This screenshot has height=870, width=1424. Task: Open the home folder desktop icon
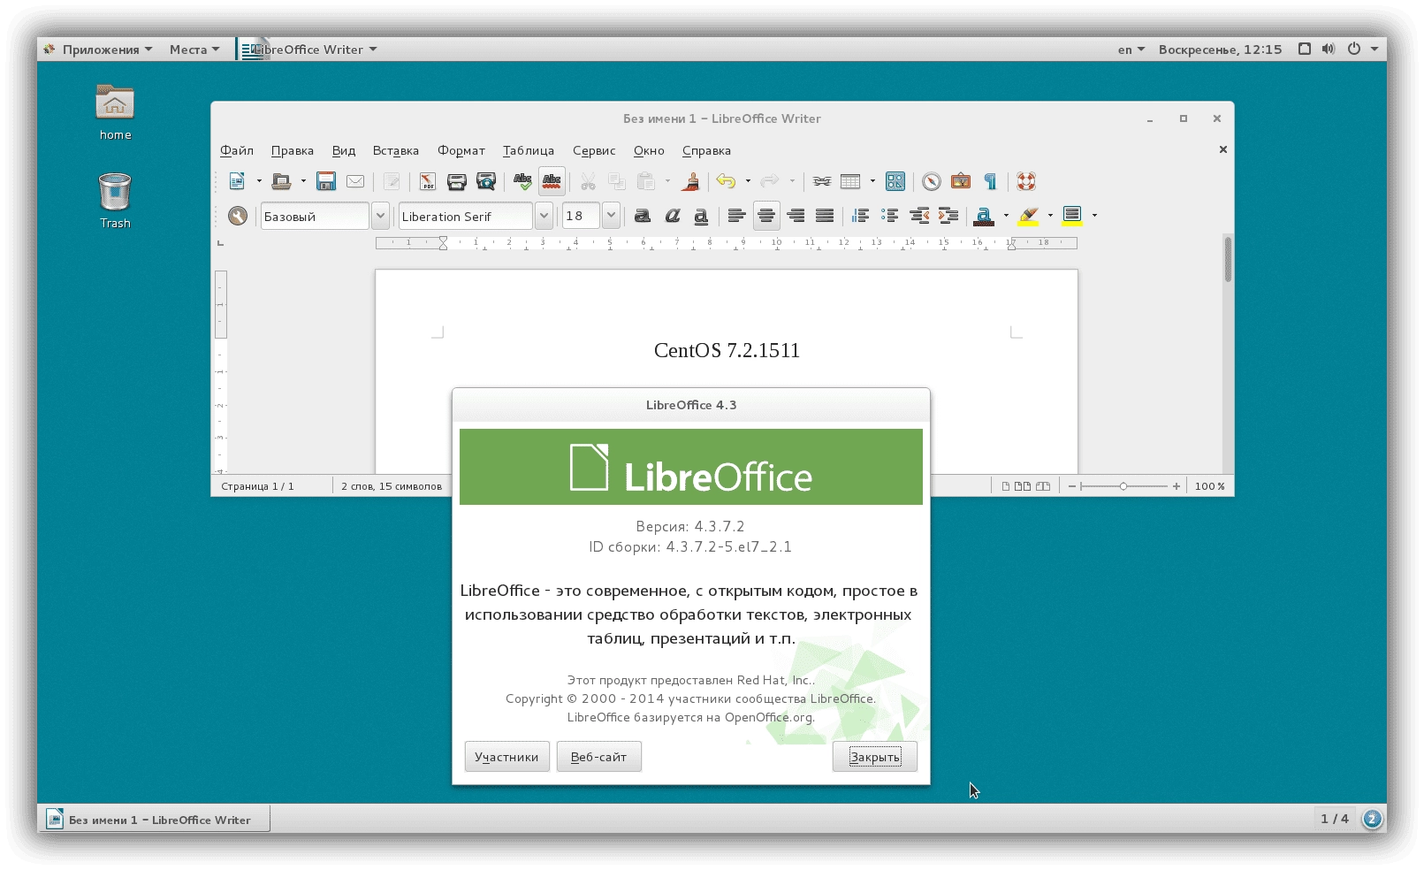pyautogui.click(x=115, y=112)
